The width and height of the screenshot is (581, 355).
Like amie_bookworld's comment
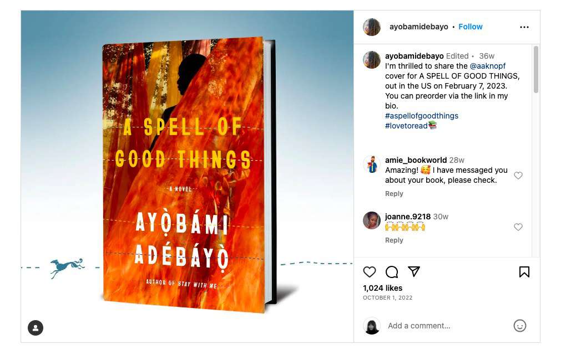click(x=518, y=176)
